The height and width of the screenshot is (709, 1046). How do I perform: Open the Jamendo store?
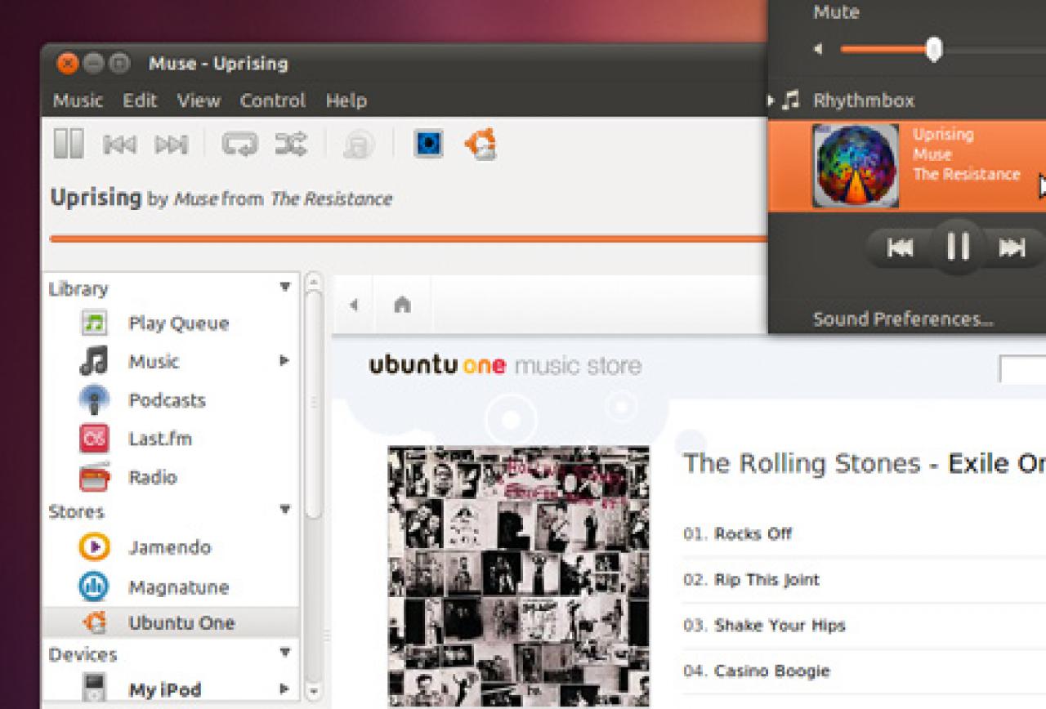point(169,548)
